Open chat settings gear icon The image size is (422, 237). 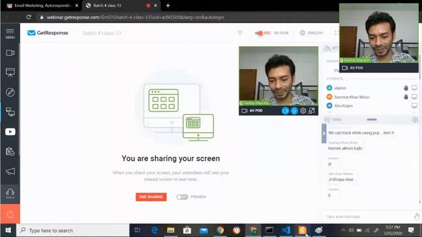click(415, 120)
